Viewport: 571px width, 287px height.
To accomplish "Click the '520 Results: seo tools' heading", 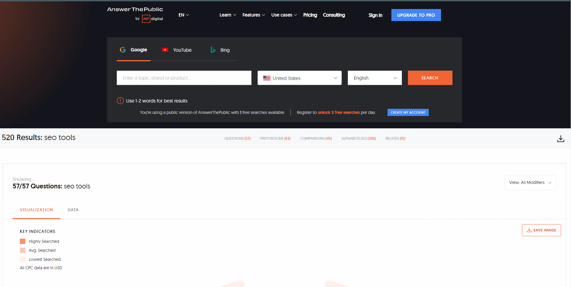I will pyautogui.click(x=39, y=137).
